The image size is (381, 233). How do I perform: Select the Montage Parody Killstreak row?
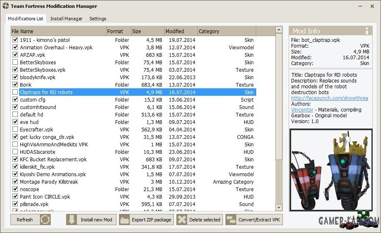[133, 182]
